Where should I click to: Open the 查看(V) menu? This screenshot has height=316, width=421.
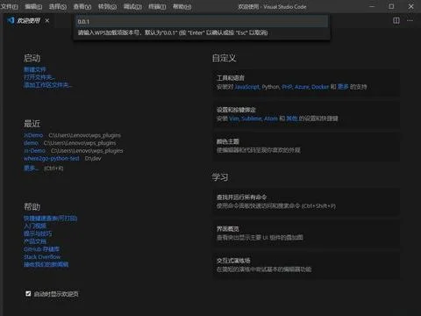[82, 6]
